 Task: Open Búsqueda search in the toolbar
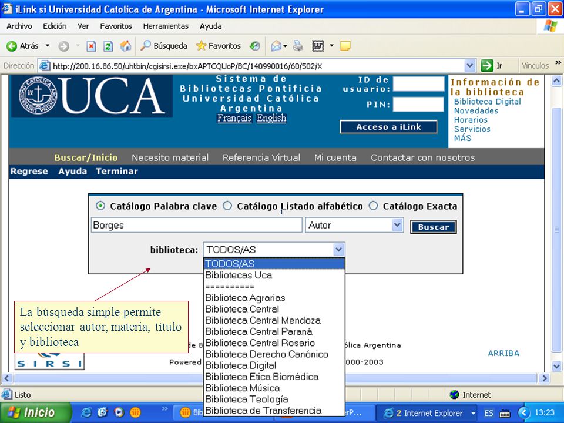pyautogui.click(x=164, y=46)
